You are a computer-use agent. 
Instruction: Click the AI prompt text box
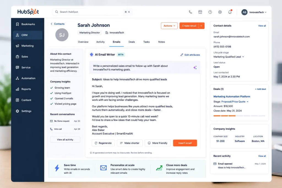coord(145,68)
